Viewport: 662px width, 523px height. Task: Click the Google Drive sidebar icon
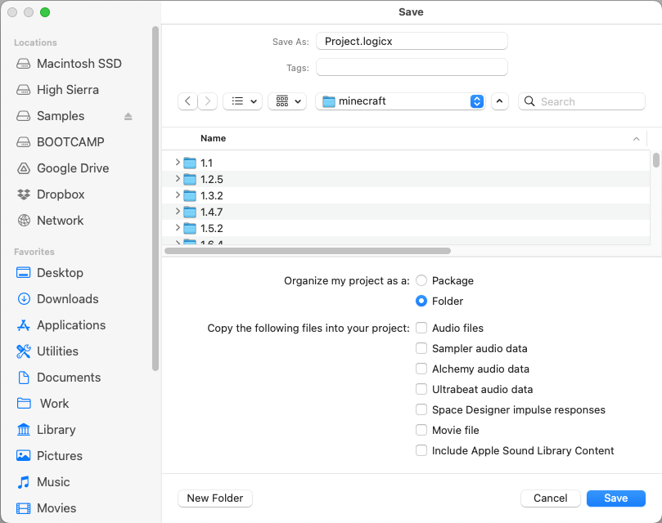(23, 168)
